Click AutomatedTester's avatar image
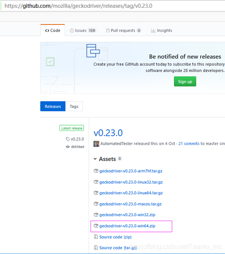 [x=96, y=144]
